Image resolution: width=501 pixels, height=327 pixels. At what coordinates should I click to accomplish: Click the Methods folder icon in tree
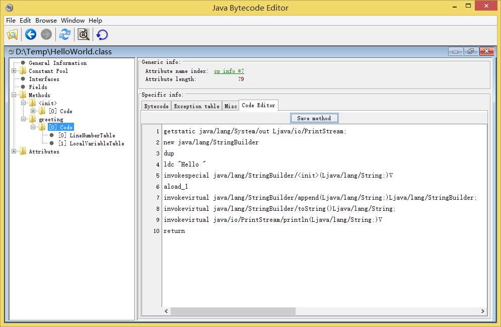pos(23,95)
